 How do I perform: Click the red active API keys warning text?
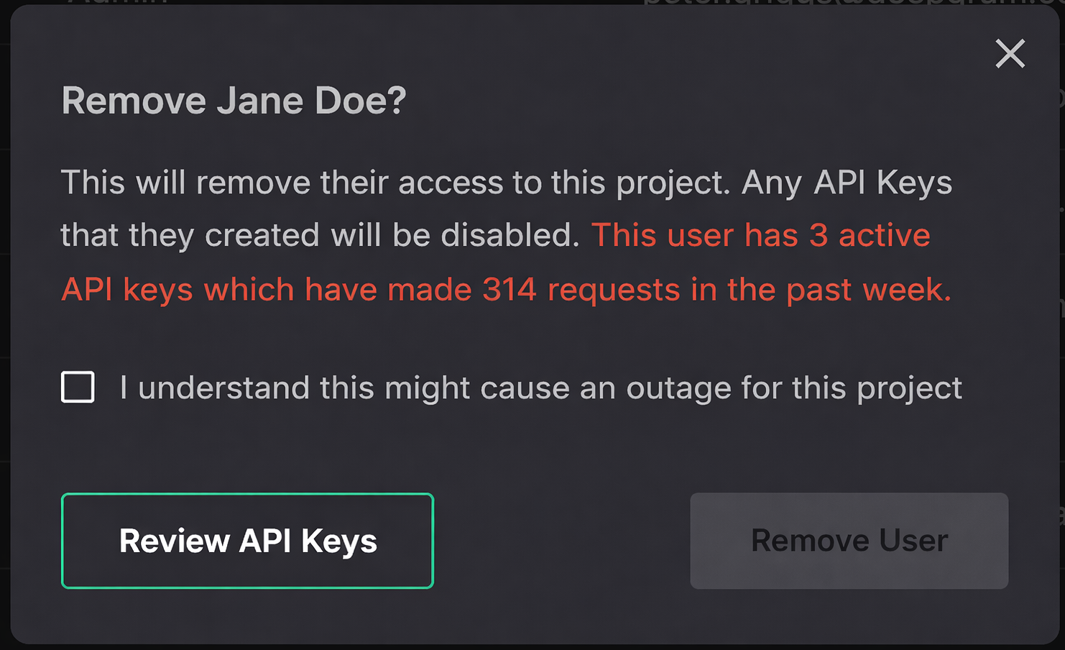pyautogui.click(x=760, y=234)
